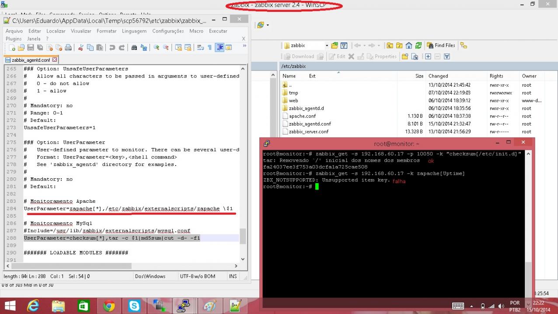This screenshot has height=314, width=558.
Task: Select zabbix_server.conf in the file list
Action: [308, 132]
